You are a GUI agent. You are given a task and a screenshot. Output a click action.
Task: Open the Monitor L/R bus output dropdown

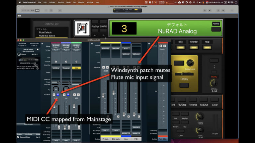point(126,133)
